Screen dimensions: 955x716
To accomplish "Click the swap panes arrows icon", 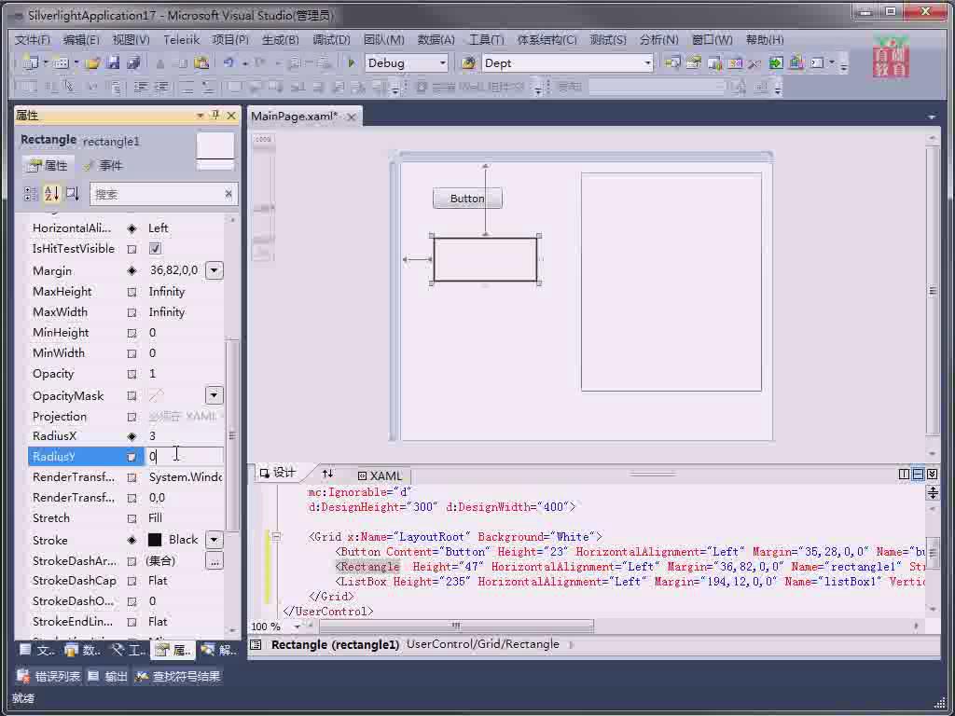I will tap(327, 475).
